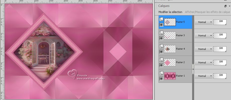Open blend mode dropdown for Raster 5
This screenshot has height=100, width=231.
click(204, 22)
